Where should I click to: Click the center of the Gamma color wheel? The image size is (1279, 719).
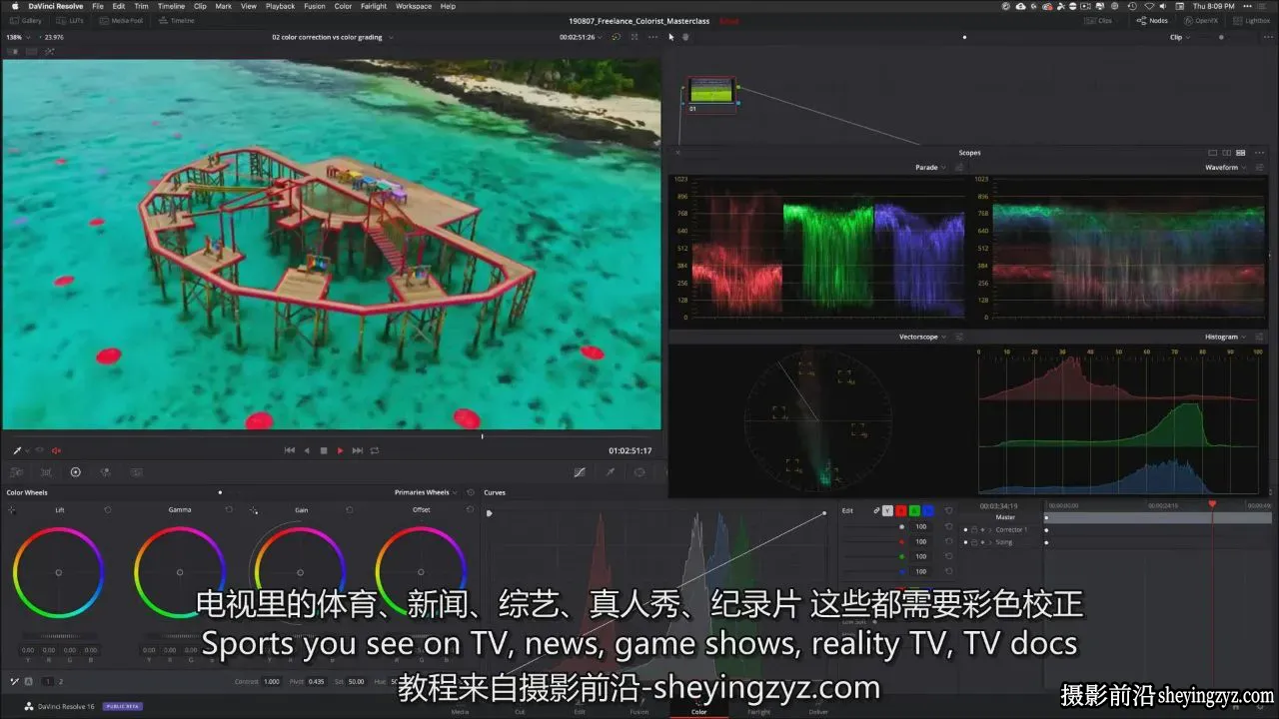180,572
